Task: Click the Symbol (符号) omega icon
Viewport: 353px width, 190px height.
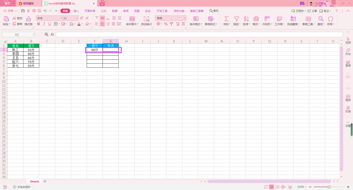Action: (330, 19)
